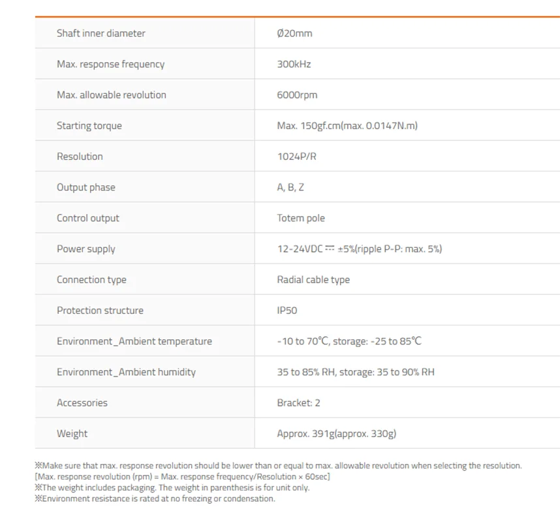This screenshot has width=560, height=522.
Task: Click the Shaft inner diameter label
Action: pyautogui.click(x=101, y=33)
